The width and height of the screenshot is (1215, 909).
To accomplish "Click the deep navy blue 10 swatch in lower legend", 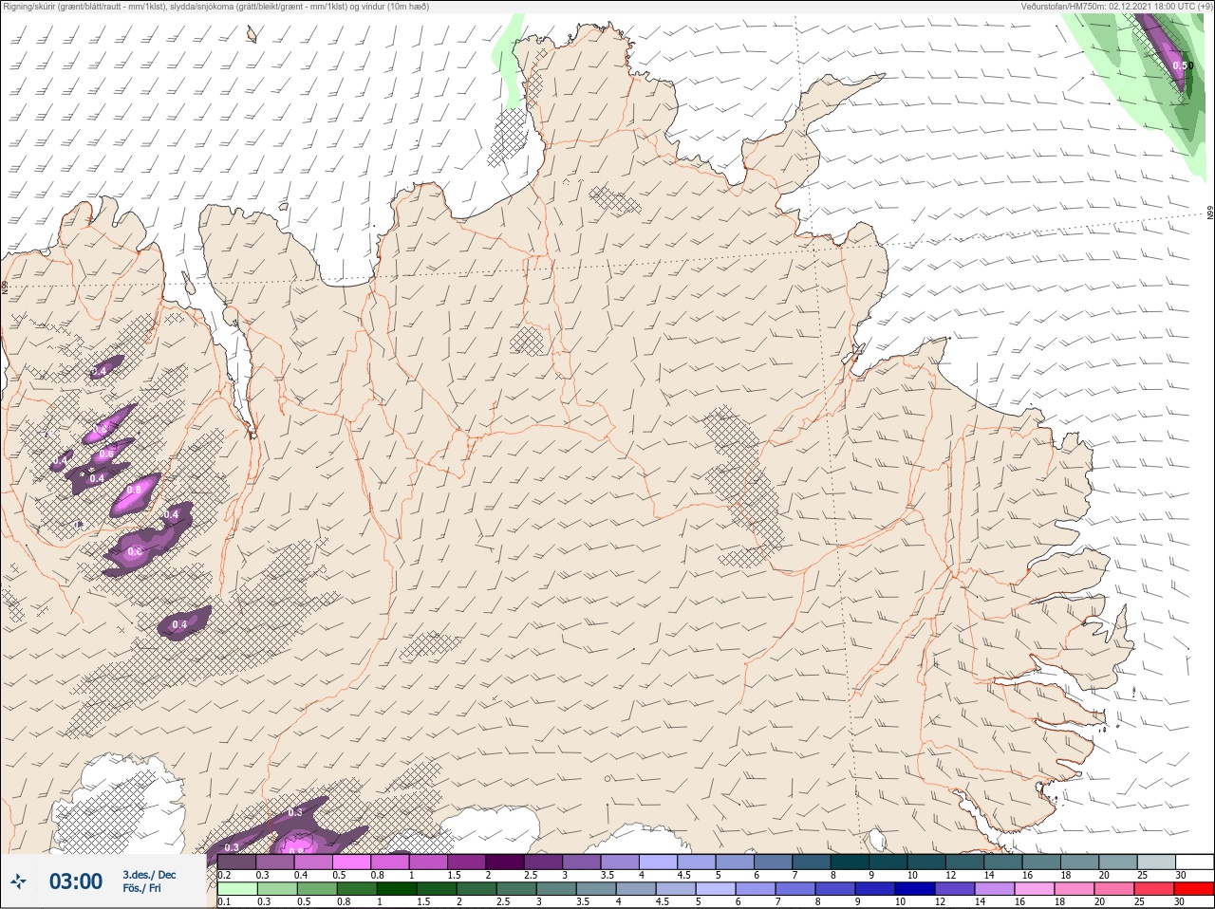I will (x=915, y=889).
